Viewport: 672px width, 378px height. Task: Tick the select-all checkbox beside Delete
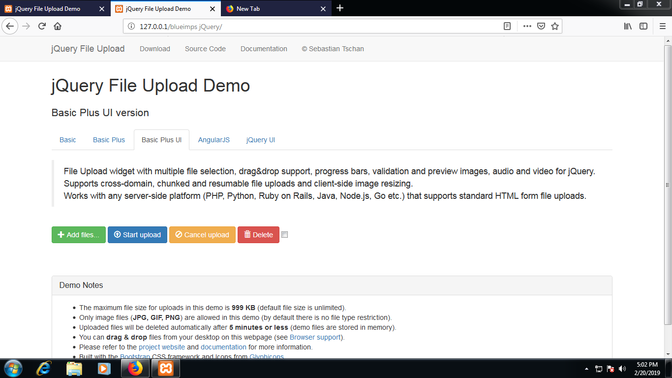coord(284,235)
